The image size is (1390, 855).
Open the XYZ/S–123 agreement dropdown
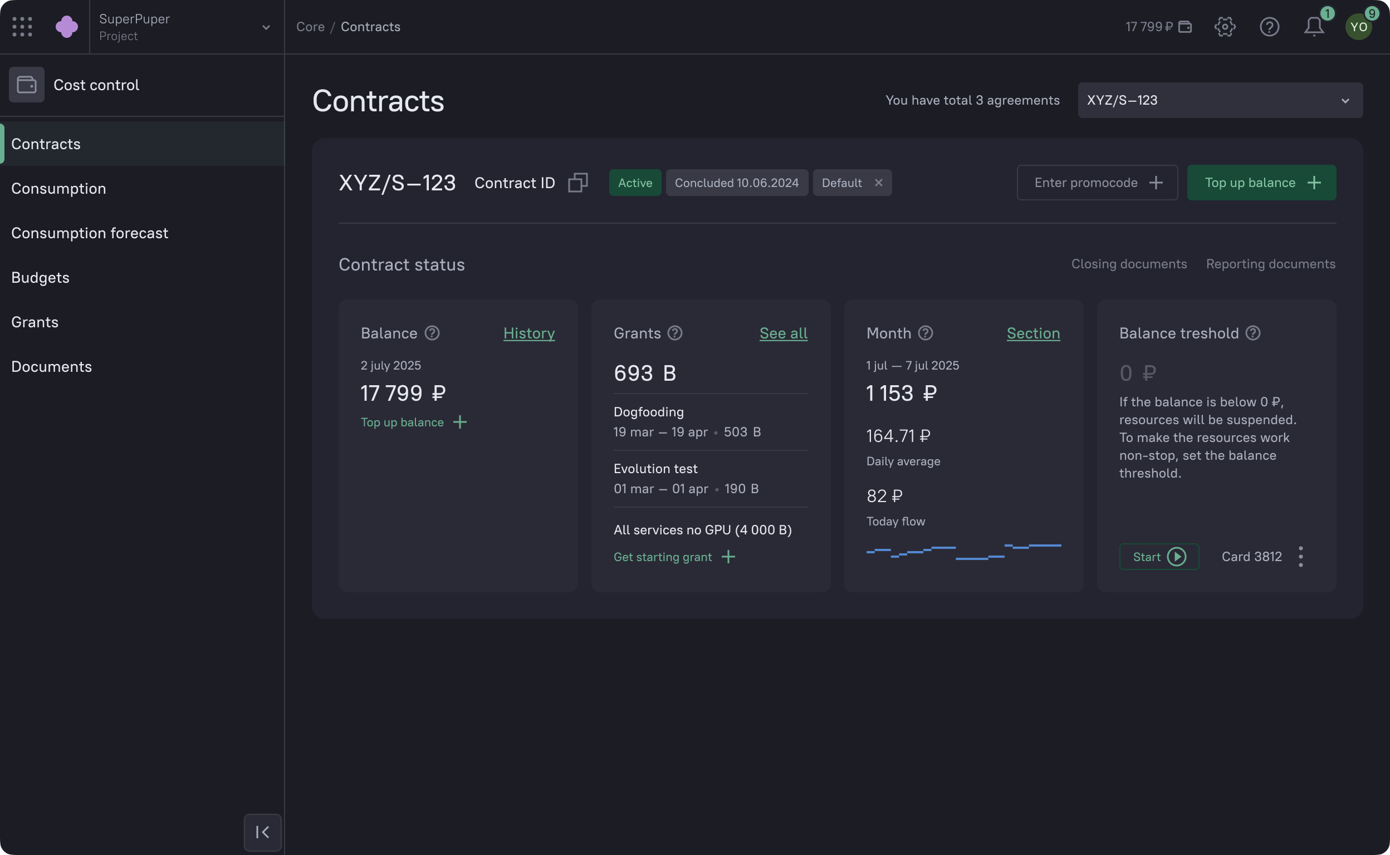1220,100
